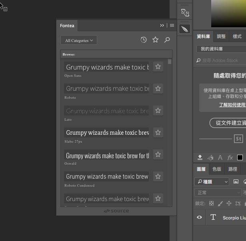Toggle lock transparent pixels checkerboard
This screenshot has height=241, width=246.
[211, 203]
